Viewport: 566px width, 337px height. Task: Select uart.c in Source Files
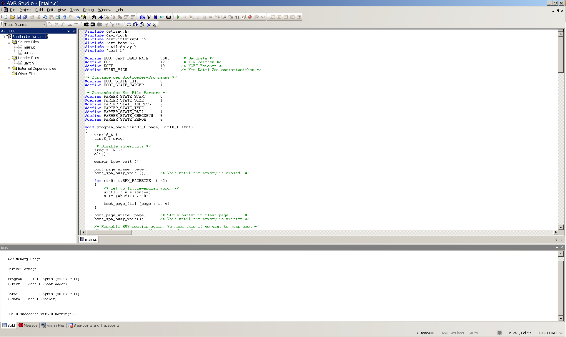click(29, 53)
